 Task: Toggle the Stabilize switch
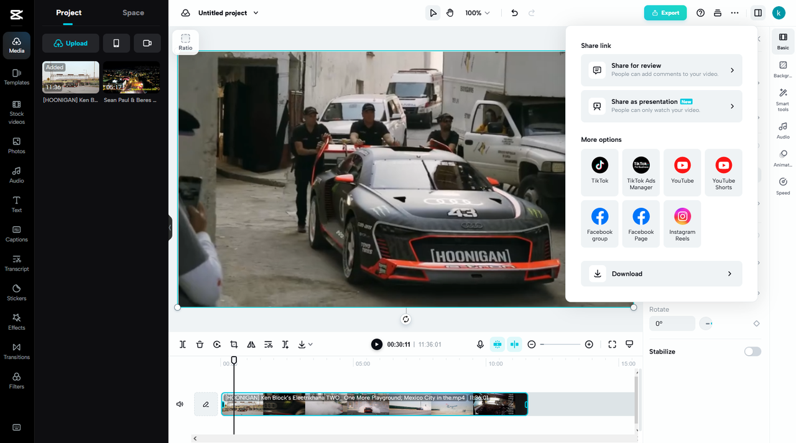tap(752, 352)
